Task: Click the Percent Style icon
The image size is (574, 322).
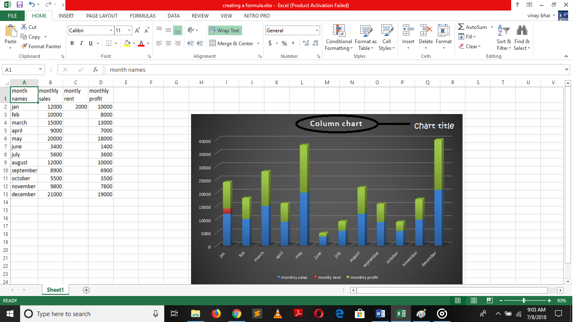Action: [284, 43]
